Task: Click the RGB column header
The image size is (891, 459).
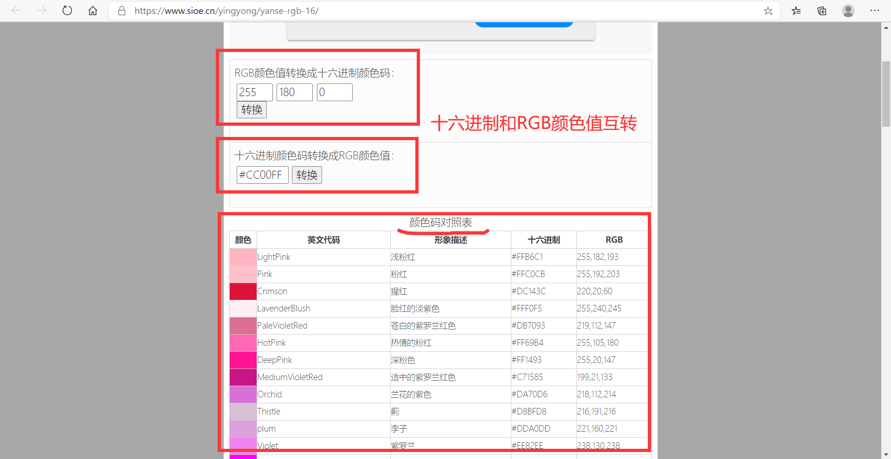Action: [x=614, y=240]
